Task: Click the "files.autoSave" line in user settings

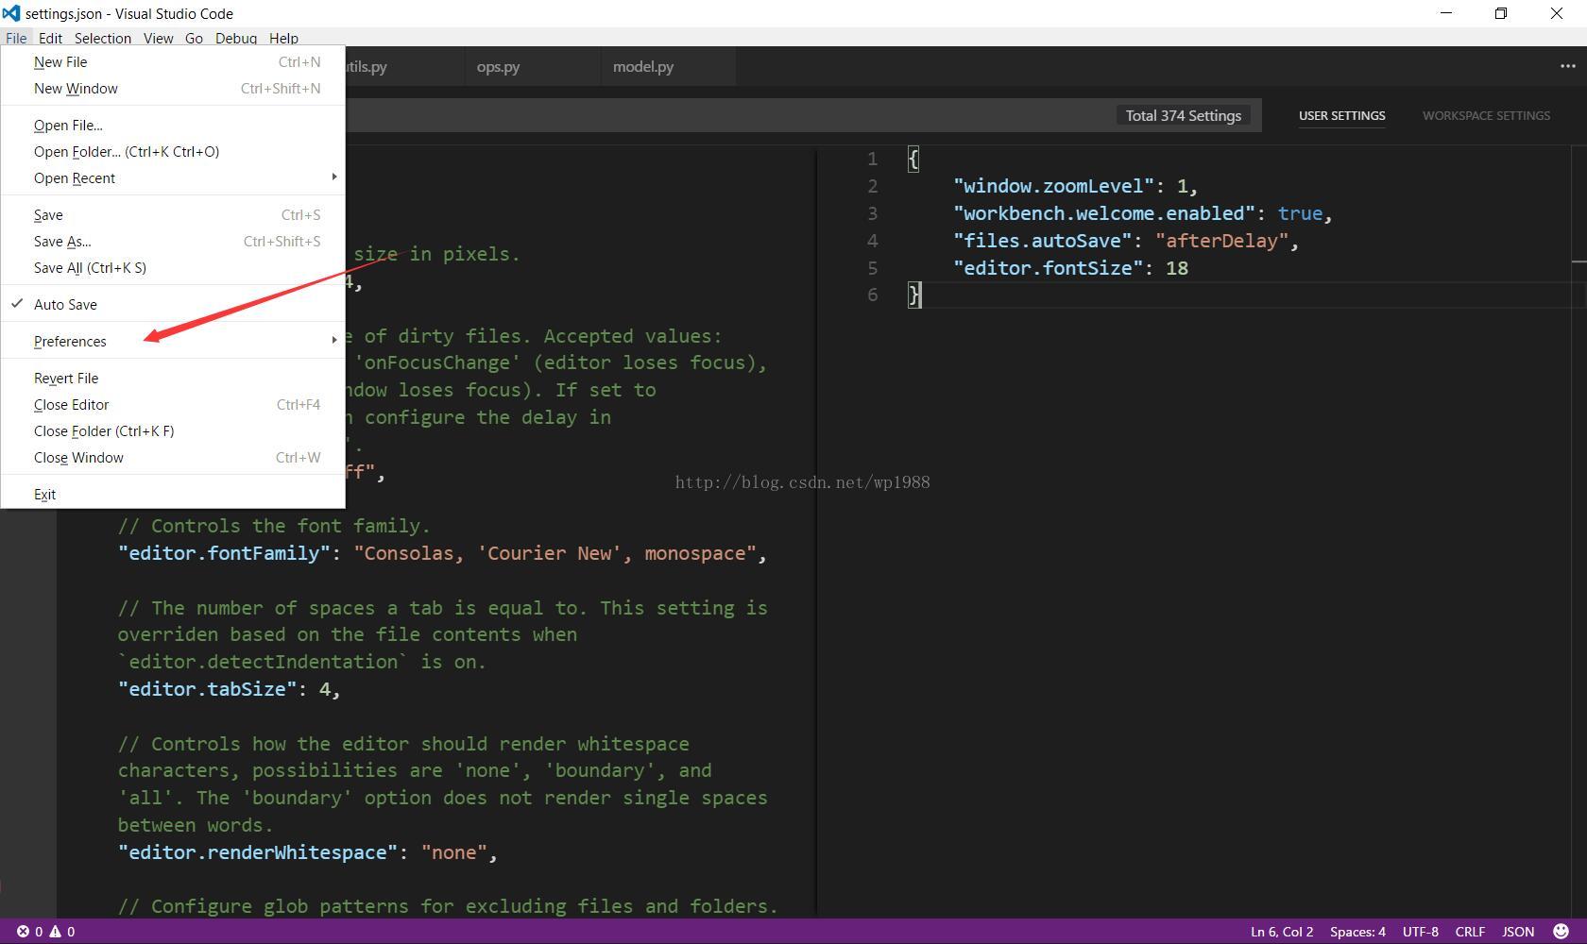Action: click(1126, 241)
